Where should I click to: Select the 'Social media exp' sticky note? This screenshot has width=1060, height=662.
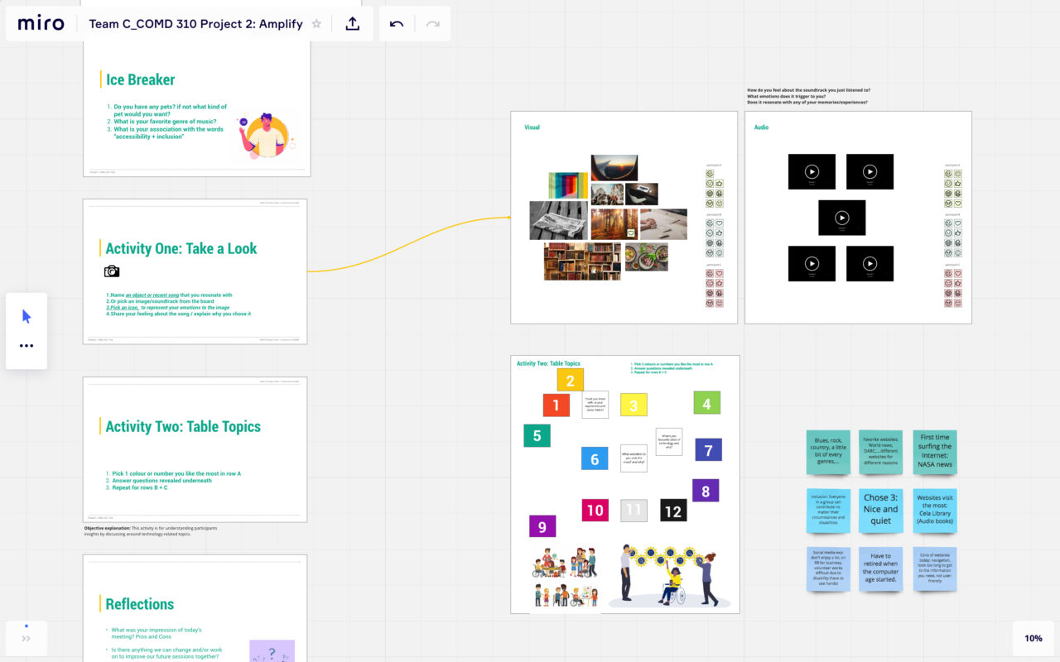(x=829, y=569)
